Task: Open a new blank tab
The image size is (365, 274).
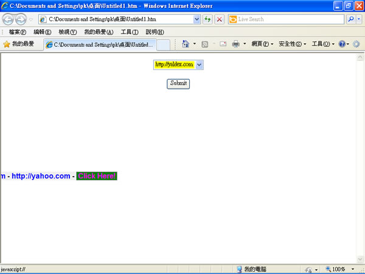Action: 163,44
